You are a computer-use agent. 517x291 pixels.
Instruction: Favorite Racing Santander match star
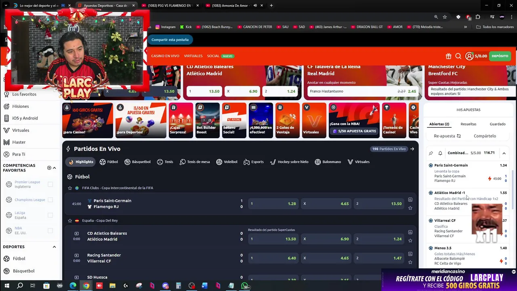[x=410, y=262]
